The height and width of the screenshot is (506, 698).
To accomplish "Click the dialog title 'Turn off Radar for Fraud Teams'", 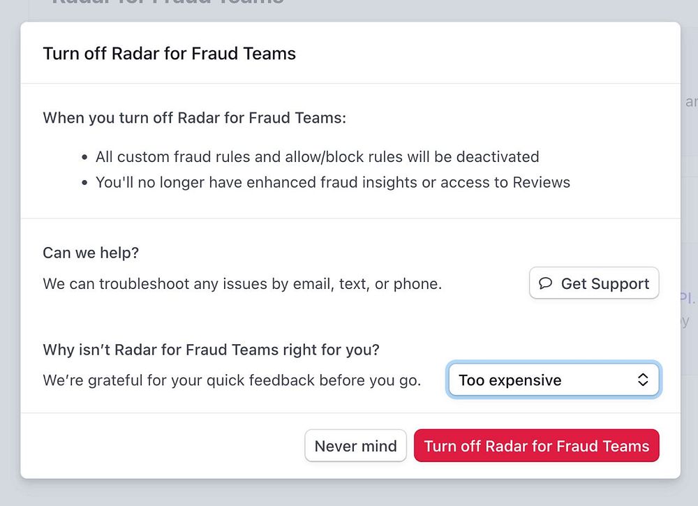I will [x=169, y=54].
